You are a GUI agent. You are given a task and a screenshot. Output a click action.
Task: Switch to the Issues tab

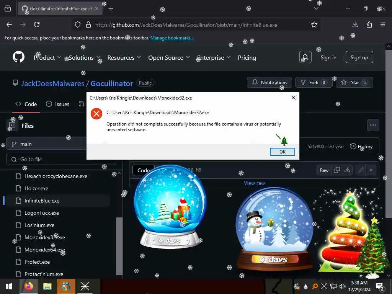click(x=58, y=104)
